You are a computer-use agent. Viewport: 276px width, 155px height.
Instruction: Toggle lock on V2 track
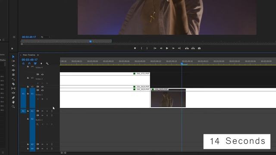click(x=28, y=87)
